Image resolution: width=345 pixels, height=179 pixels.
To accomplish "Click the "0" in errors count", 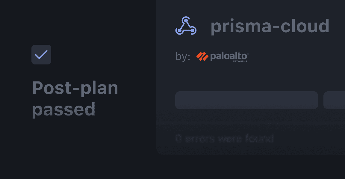I will coord(178,139).
